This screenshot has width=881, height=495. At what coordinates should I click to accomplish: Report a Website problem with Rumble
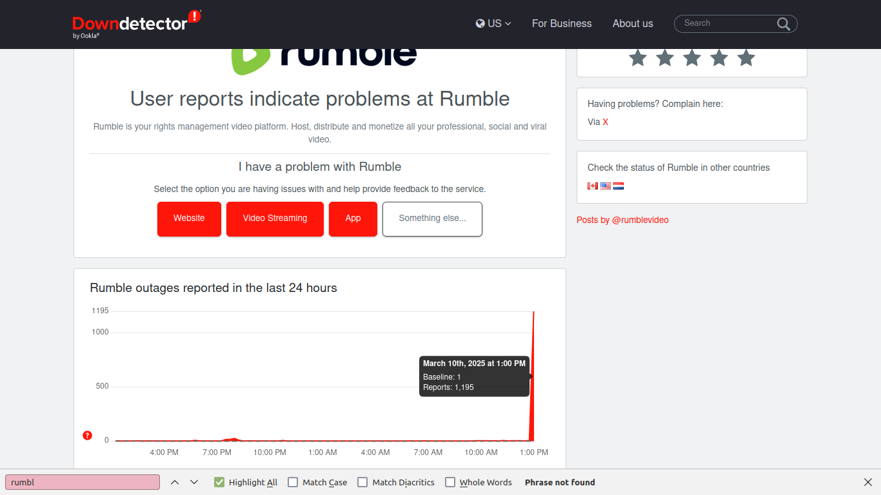tap(189, 218)
